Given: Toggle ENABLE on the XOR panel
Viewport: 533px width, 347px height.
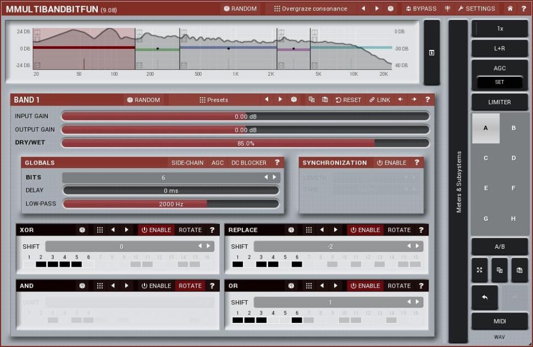Looking at the screenshot, I should [156, 230].
